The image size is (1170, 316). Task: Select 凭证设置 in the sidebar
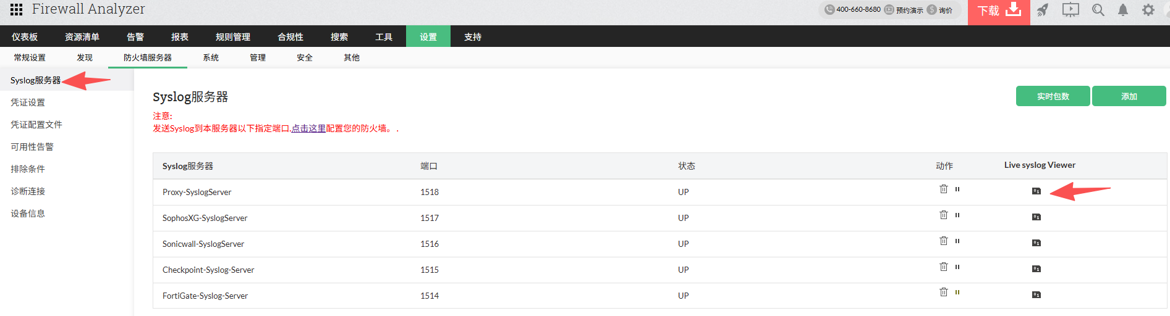coord(28,102)
